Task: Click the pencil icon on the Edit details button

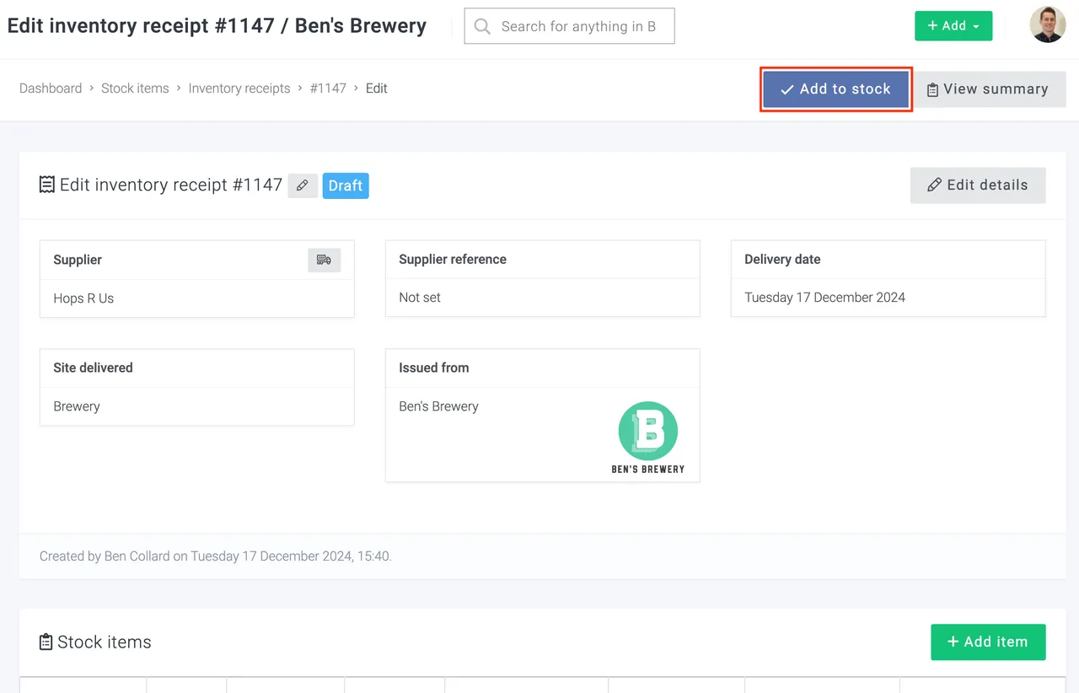Action: click(x=934, y=185)
